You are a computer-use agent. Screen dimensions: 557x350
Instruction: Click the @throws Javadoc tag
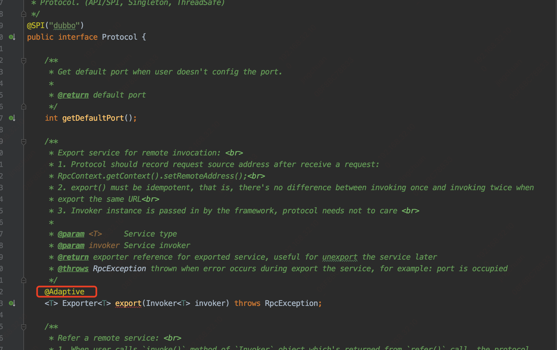73,268
